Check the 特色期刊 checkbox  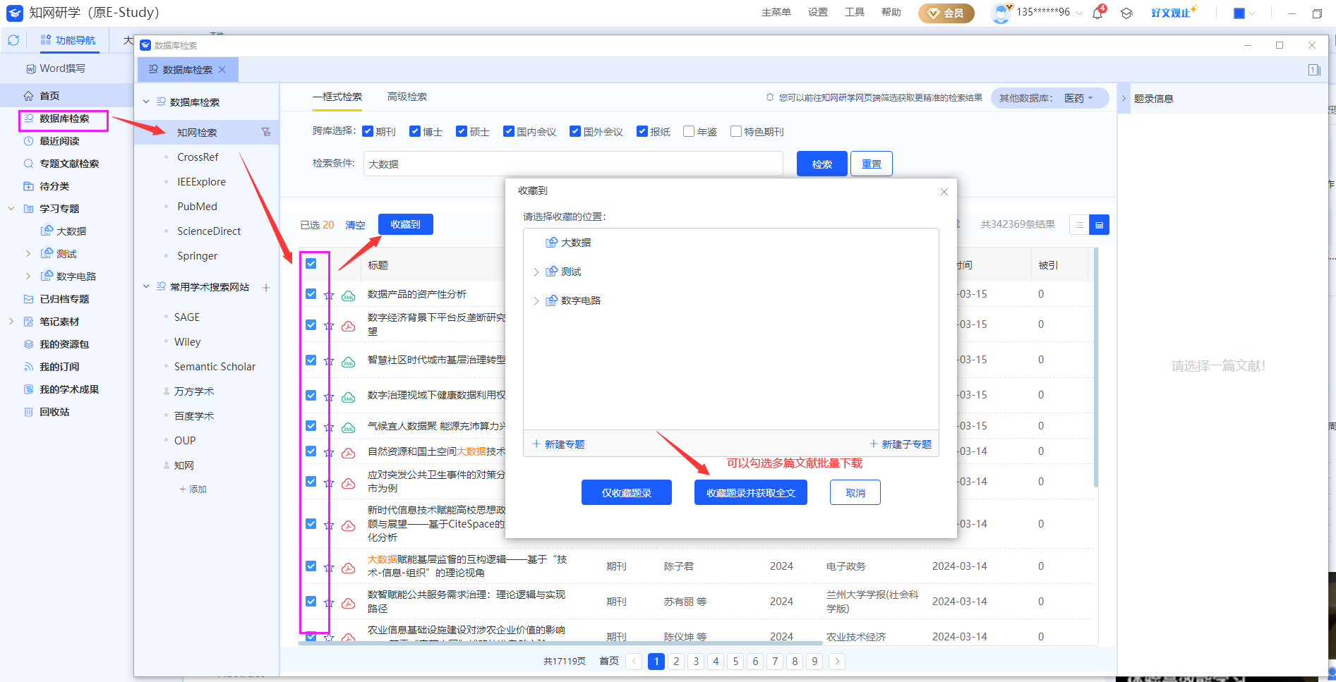point(736,131)
